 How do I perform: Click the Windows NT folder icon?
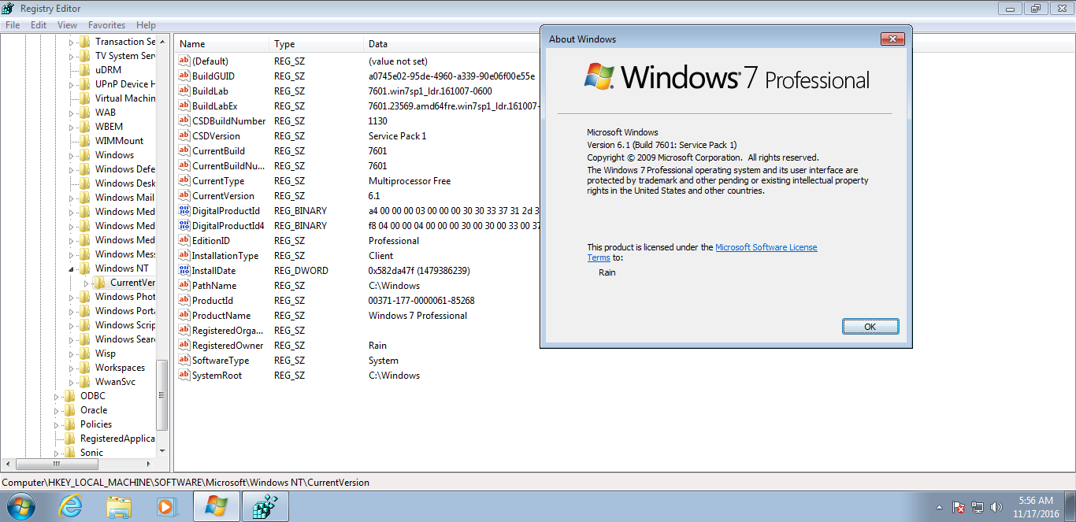coord(85,268)
